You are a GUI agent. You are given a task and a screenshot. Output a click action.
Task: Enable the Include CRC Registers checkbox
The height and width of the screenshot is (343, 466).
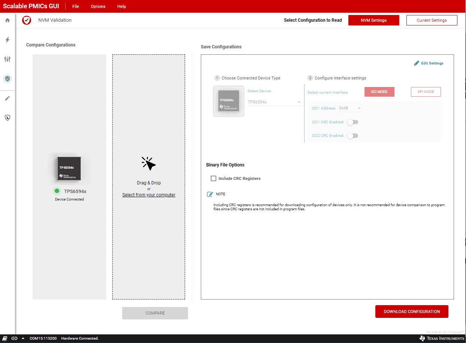(213, 178)
